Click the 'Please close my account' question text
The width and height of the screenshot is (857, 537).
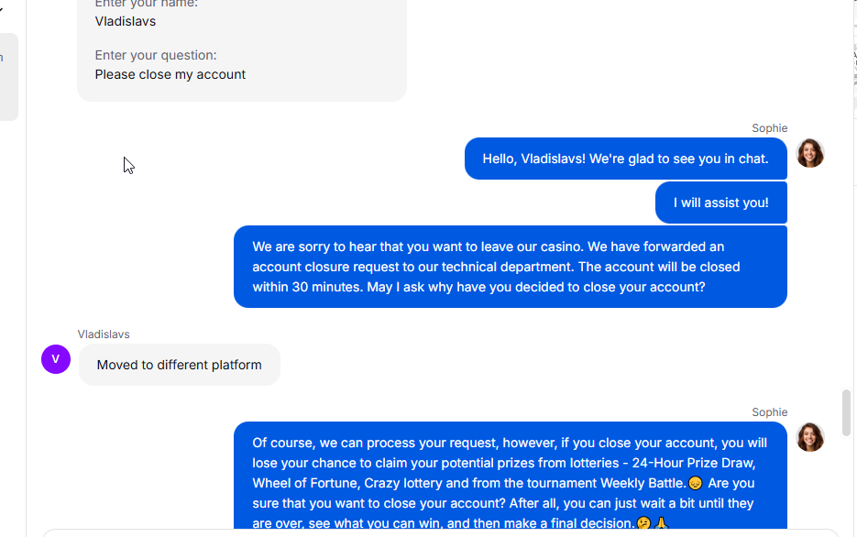point(170,75)
